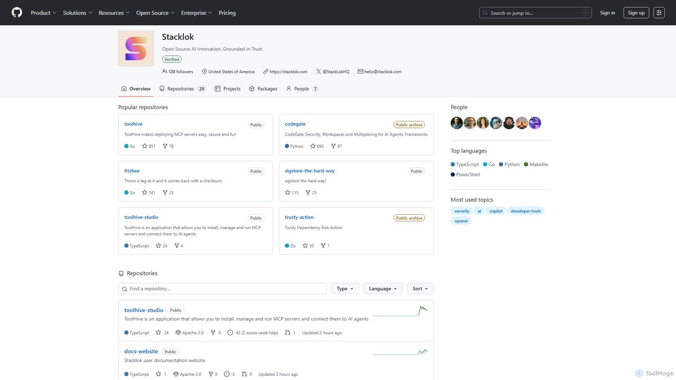Switch to the Packages tab
Screen dimensions: 676x380
263,89
